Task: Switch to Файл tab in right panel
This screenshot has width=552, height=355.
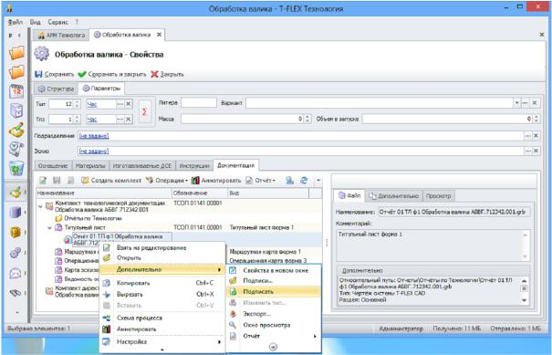Action: (x=349, y=195)
